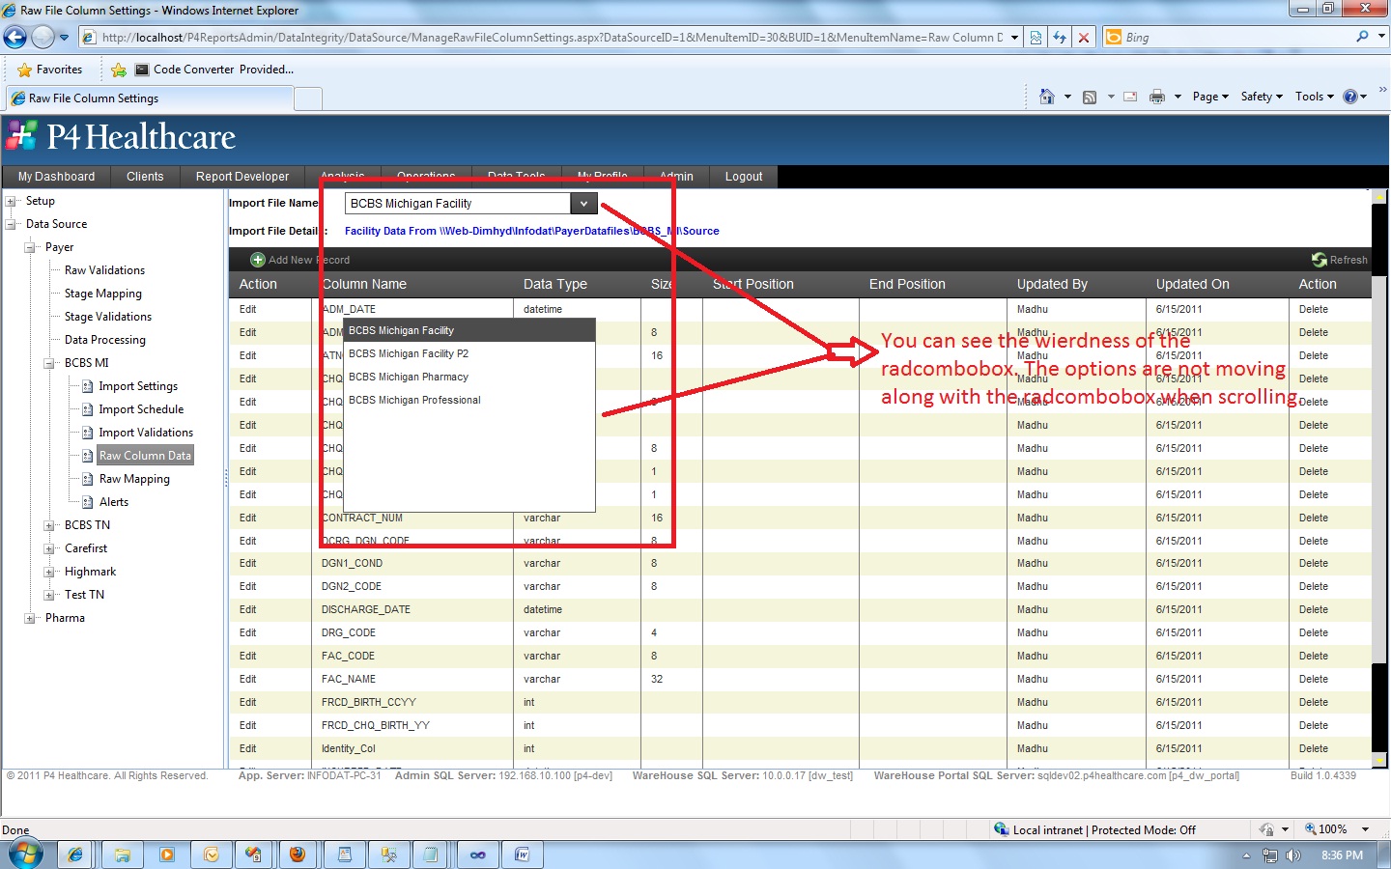Stop loading with the red X icon
The height and width of the screenshot is (869, 1391).
1084,38
